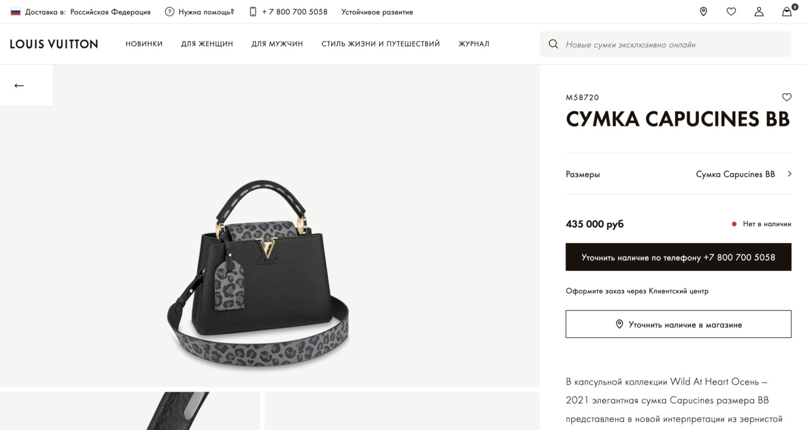The width and height of the screenshot is (806, 430).
Task: Click Уточнить наличие по телефону button
Action: [678, 257]
